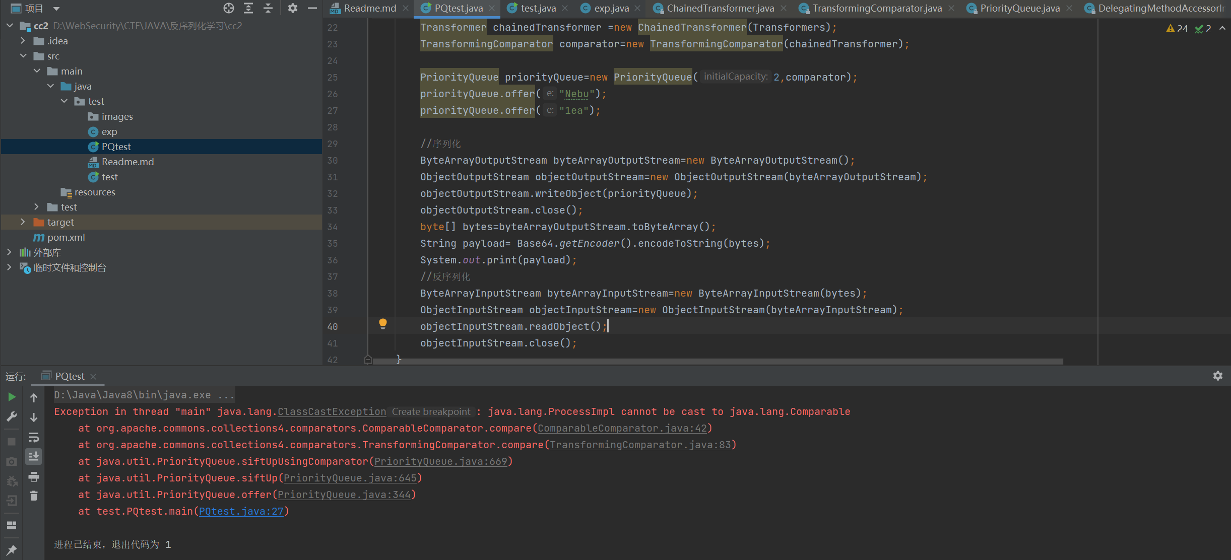Image resolution: width=1231 pixels, height=560 pixels.
Task: Click the print console output icon
Action: click(x=34, y=476)
